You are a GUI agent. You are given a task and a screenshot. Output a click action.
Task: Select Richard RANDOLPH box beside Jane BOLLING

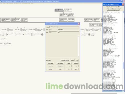point(88,20)
